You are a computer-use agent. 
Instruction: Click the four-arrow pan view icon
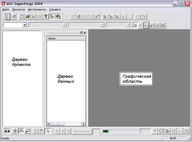tap(85, 17)
